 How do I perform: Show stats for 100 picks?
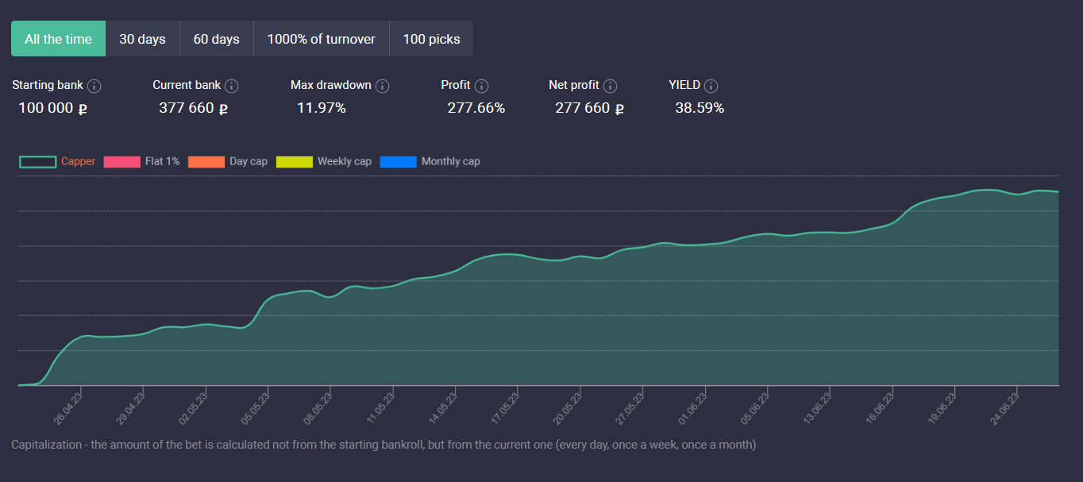point(431,39)
